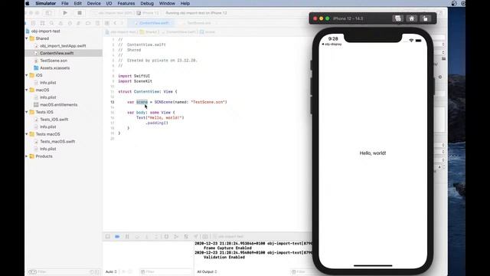This screenshot has width=490, height=276.
Task: Open the related items grid icon in editor
Action: point(107,23)
